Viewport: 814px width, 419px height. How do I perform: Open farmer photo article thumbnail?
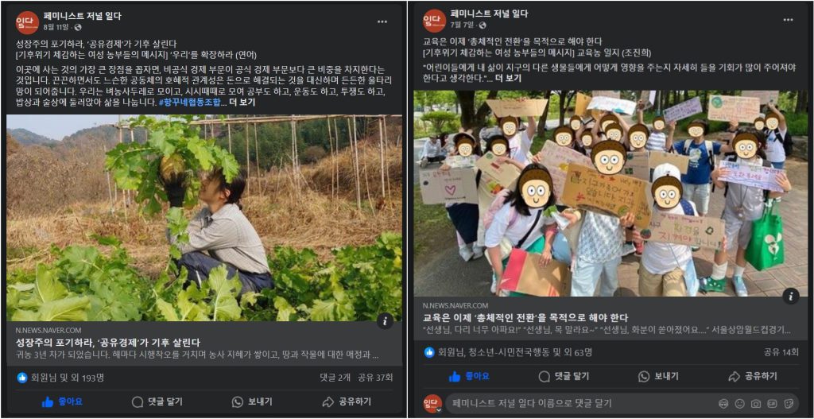(x=204, y=218)
